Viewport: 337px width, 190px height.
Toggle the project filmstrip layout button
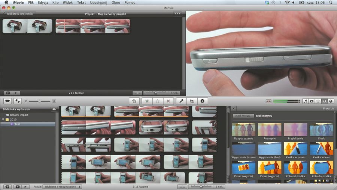[x=137, y=93]
